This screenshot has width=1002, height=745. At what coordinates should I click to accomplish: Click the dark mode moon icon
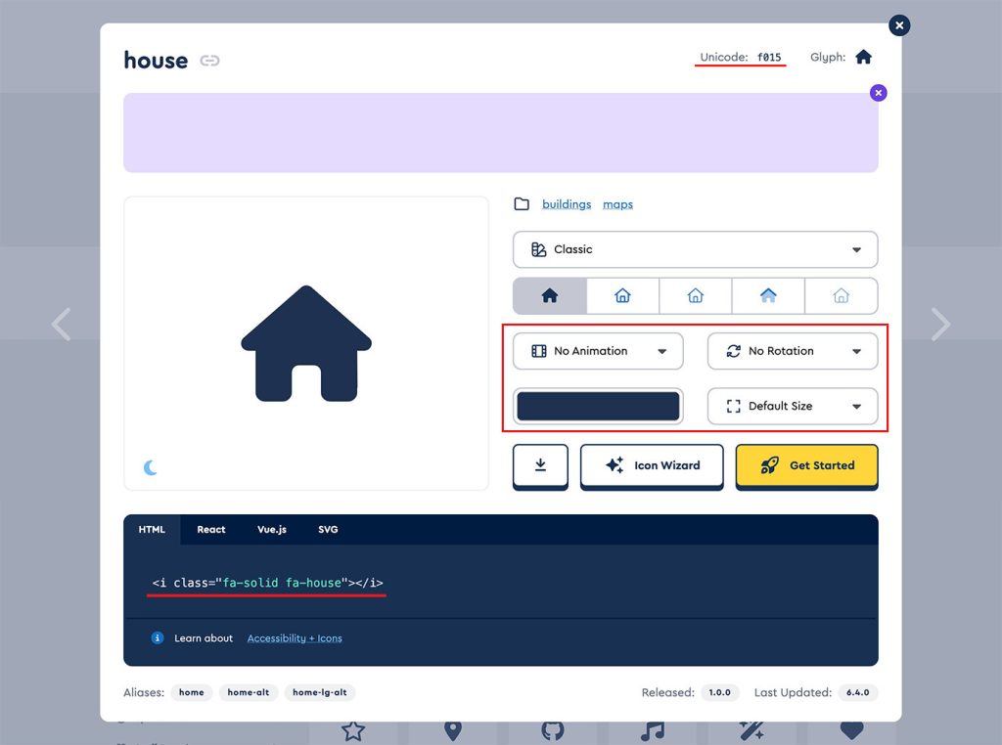151,467
